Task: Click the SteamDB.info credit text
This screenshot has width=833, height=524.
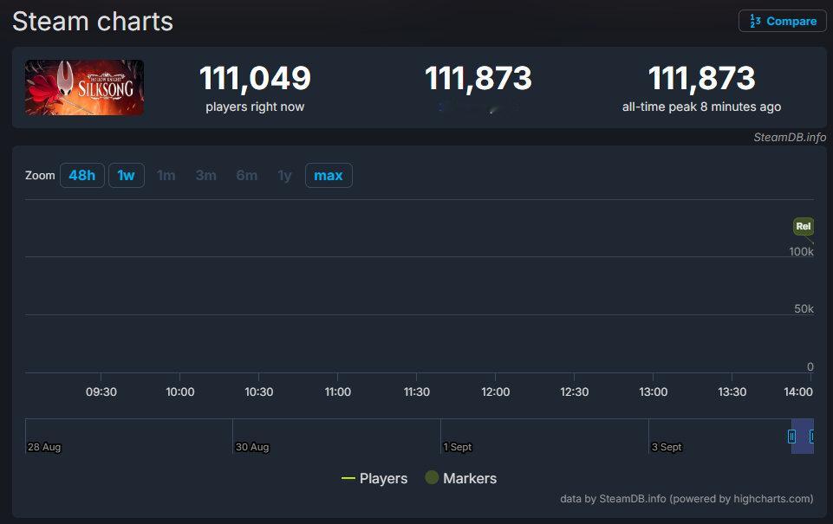Action: click(x=790, y=137)
